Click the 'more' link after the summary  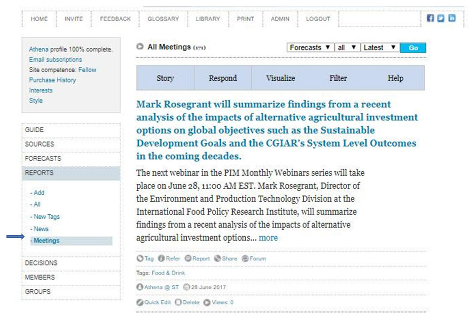tap(268, 238)
